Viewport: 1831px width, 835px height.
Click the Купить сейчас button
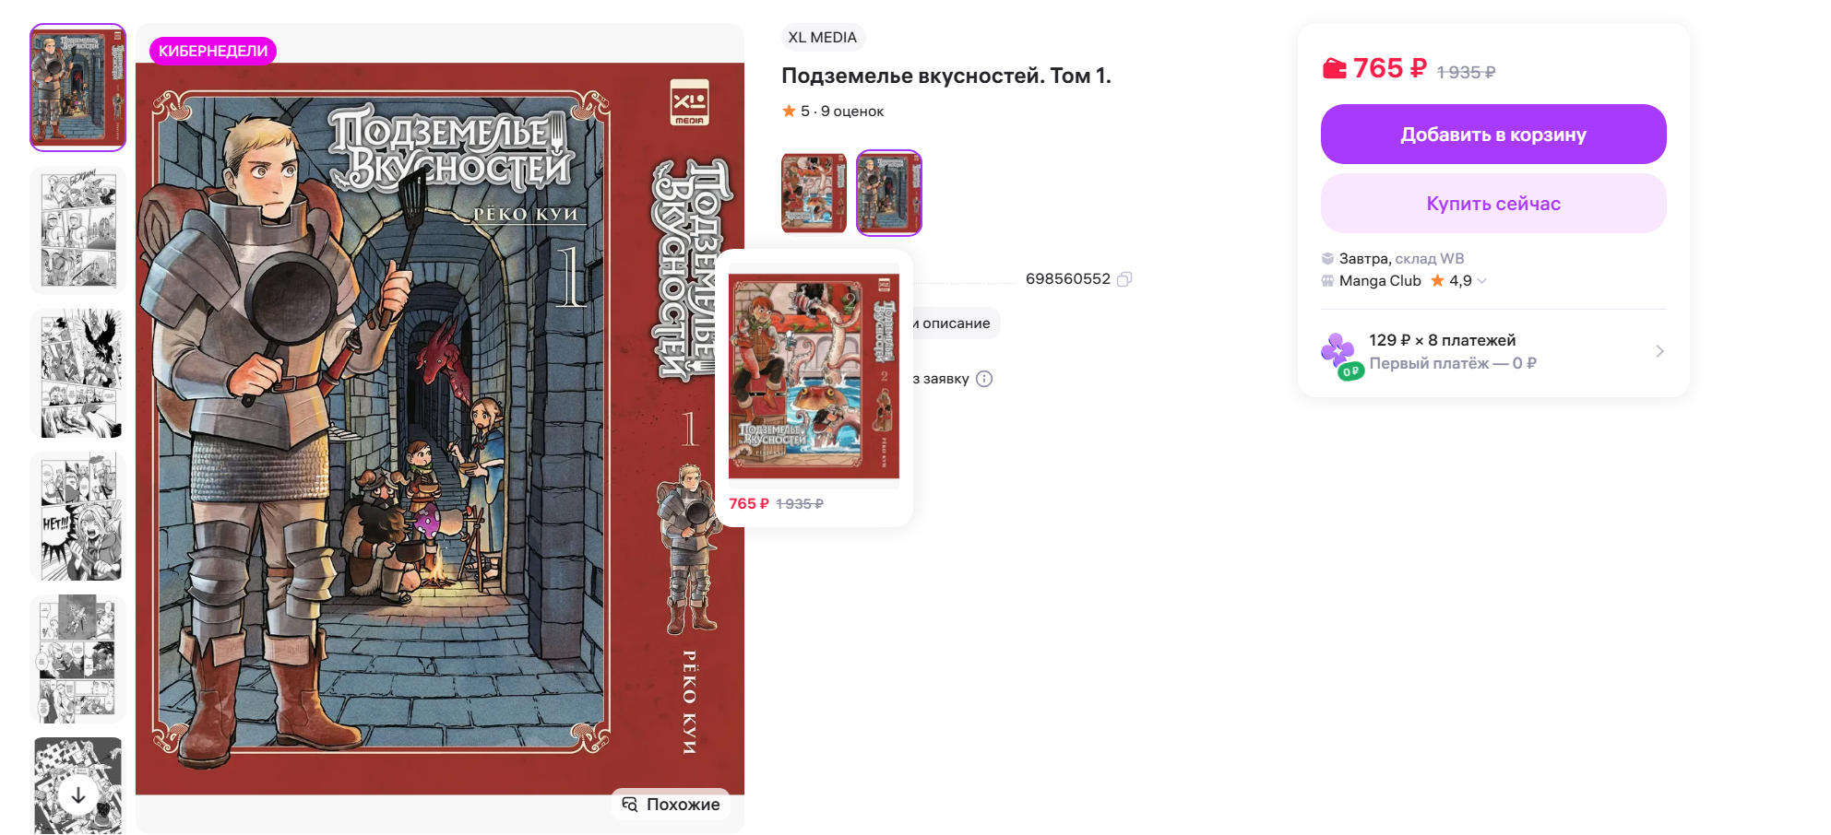point(1493,204)
